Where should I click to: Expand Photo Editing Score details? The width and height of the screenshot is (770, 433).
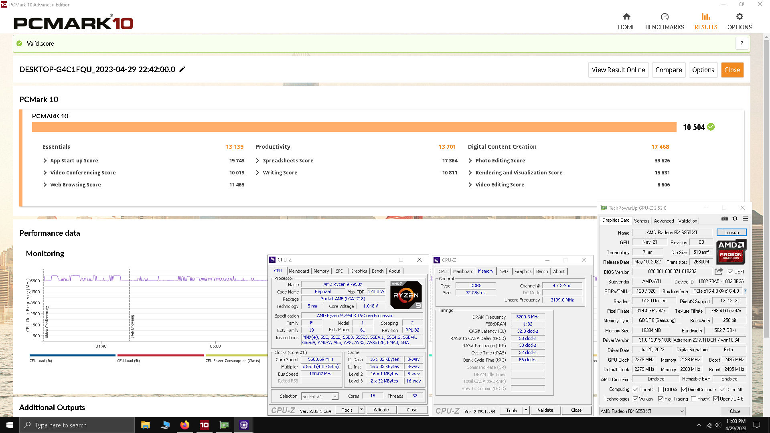pos(470,161)
